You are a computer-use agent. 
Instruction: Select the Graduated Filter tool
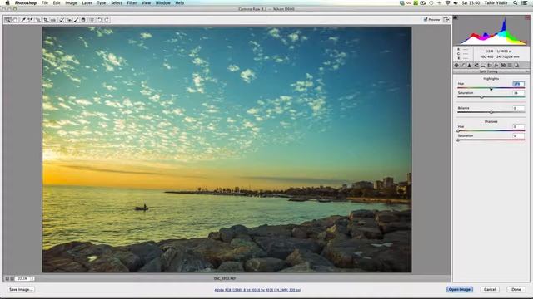coord(83,20)
